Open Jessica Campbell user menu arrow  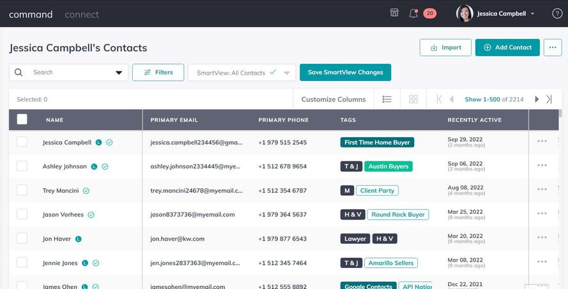click(x=532, y=14)
